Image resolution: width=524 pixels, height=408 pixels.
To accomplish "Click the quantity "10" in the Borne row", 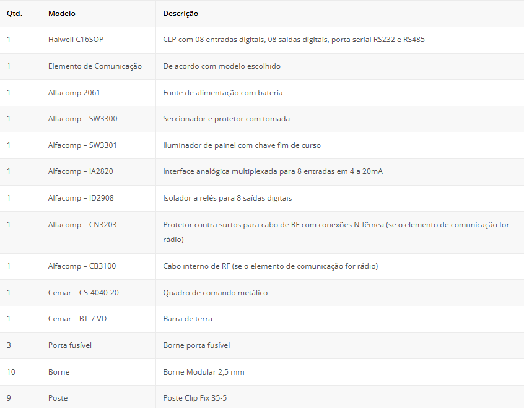I will 11,372.
